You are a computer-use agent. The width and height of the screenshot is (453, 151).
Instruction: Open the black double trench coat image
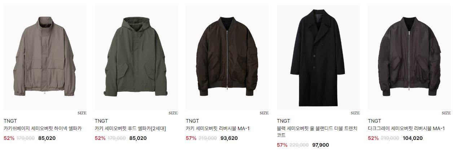[x=318, y=57]
